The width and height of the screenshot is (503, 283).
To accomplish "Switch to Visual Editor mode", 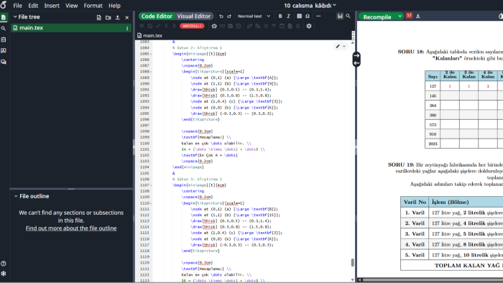I will point(194,16).
